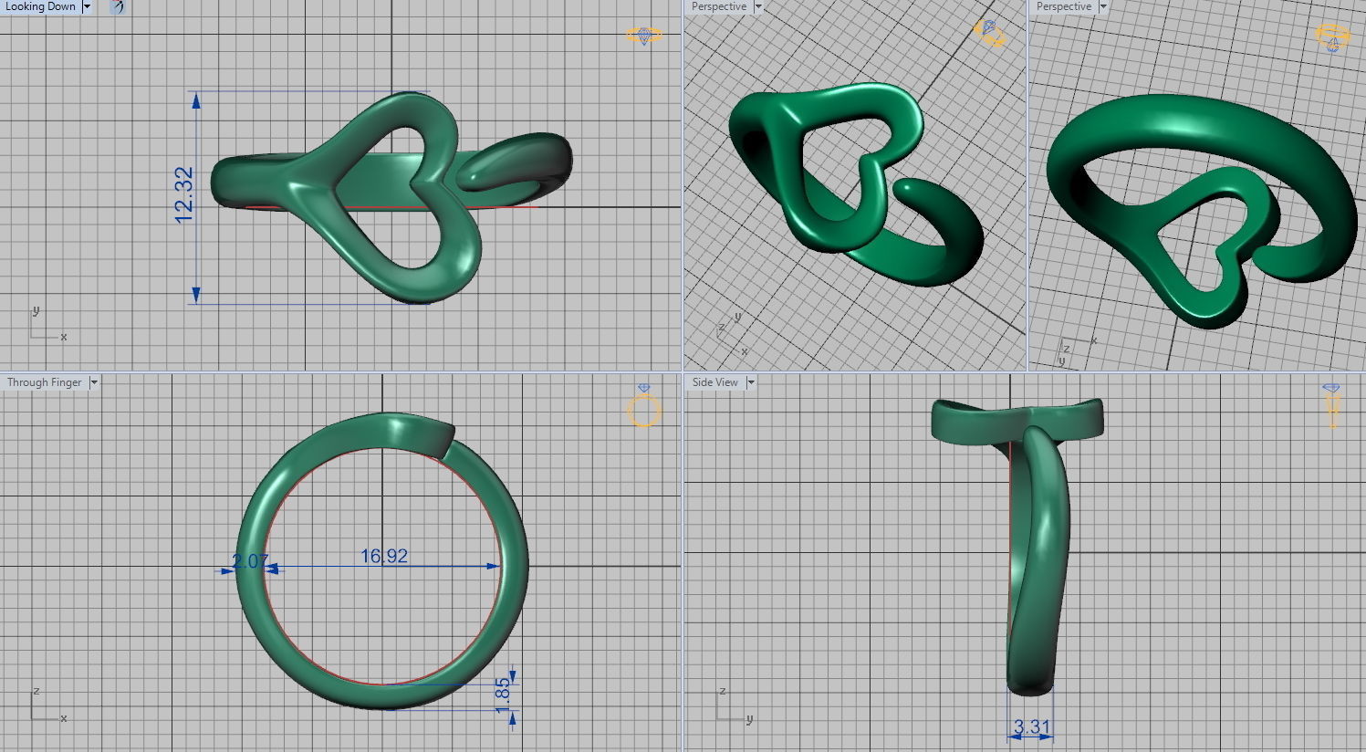Click the second Perspective viewport title
Screen dimensions: 1366x752
[x=1064, y=6]
